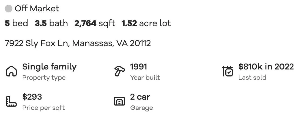Click the 5 bed detail

click(x=16, y=23)
